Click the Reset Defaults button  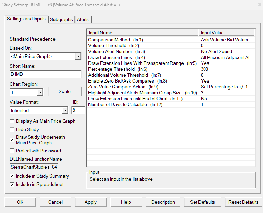[x=243, y=202]
